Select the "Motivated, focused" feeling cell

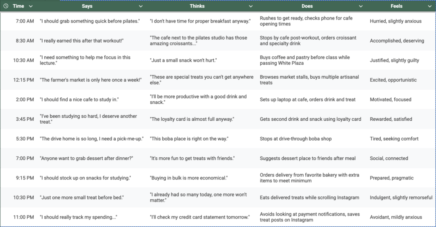pyautogui.click(x=390, y=99)
